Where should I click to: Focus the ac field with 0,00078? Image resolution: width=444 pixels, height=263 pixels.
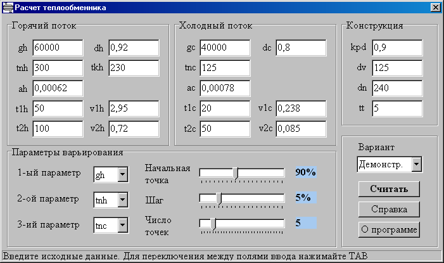[225, 88]
